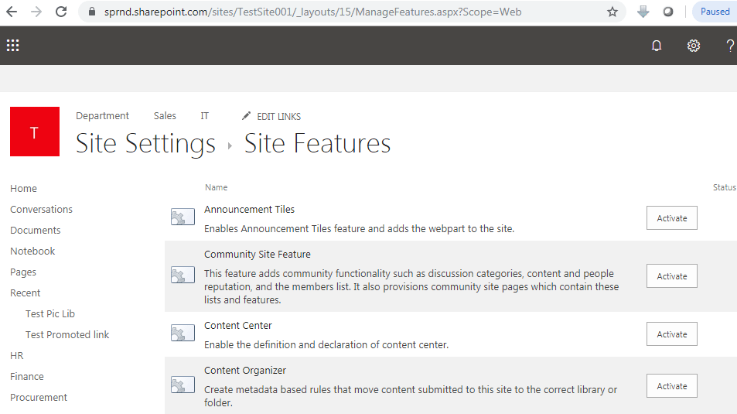Go back with browser back arrow
The width and height of the screenshot is (737, 414).
click(12, 12)
